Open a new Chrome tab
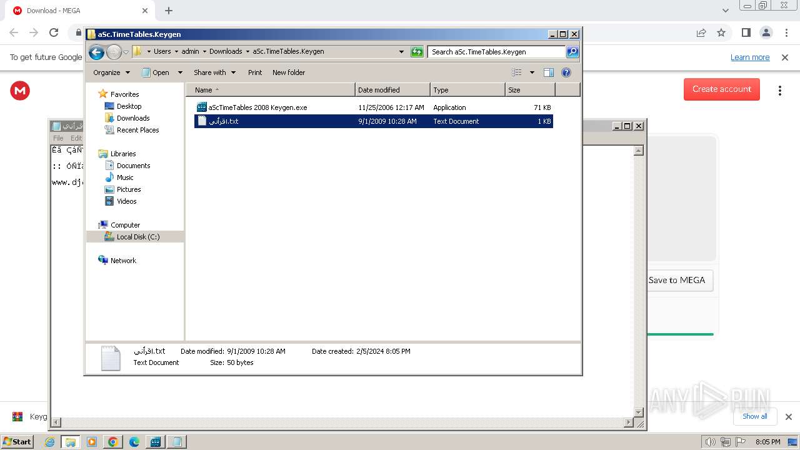This screenshot has width=800, height=450. [x=169, y=11]
